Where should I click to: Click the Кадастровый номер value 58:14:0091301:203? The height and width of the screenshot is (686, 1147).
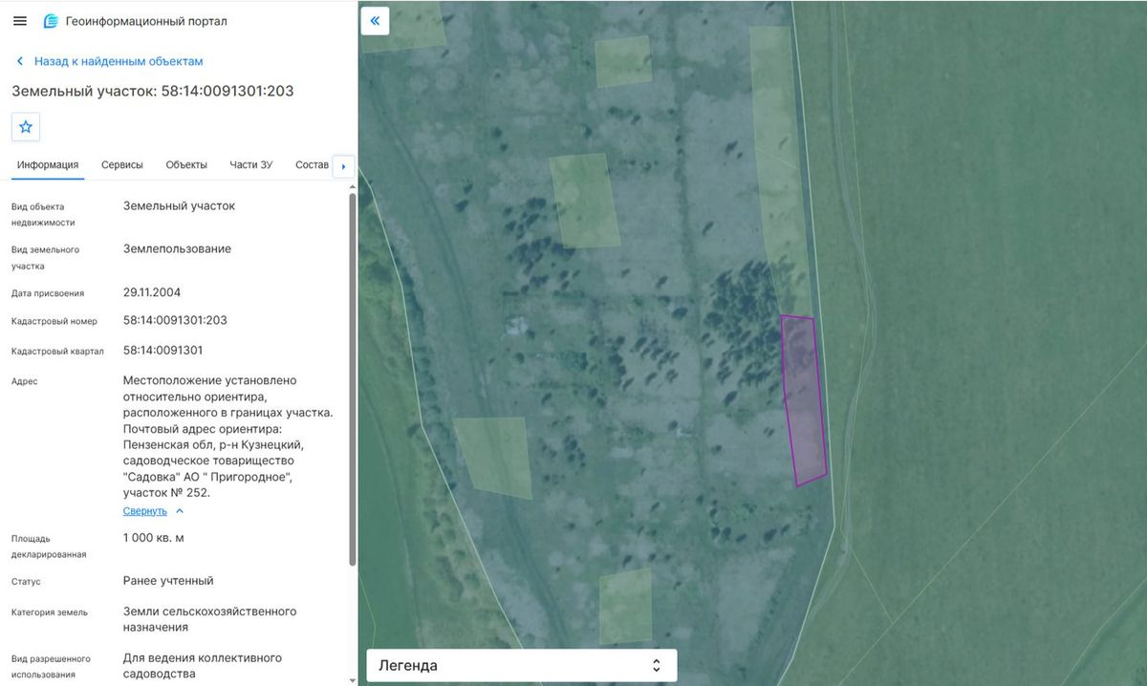[x=175, y=320]
